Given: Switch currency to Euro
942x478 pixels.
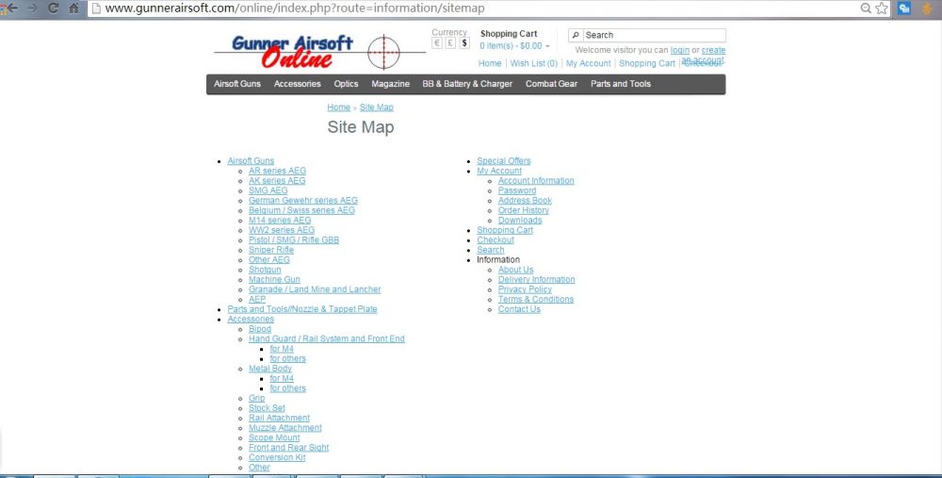Looking at the screenshot, I should 437,43.
